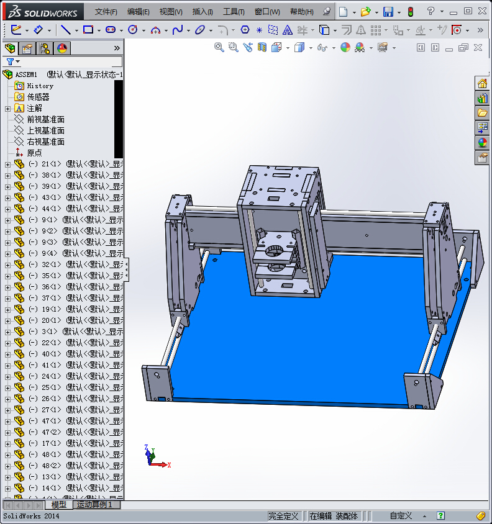Click Zoom to Area icon
Viewport: 492px width, 524px height.
[234, 47]
